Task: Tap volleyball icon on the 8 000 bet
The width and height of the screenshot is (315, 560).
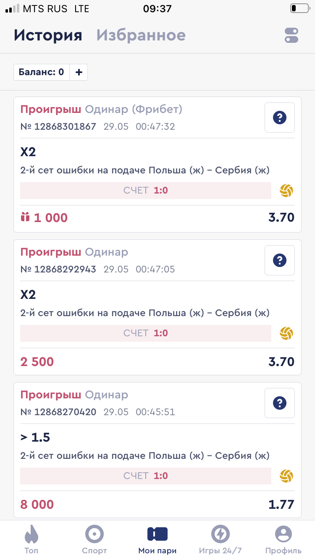Action: 286,476
